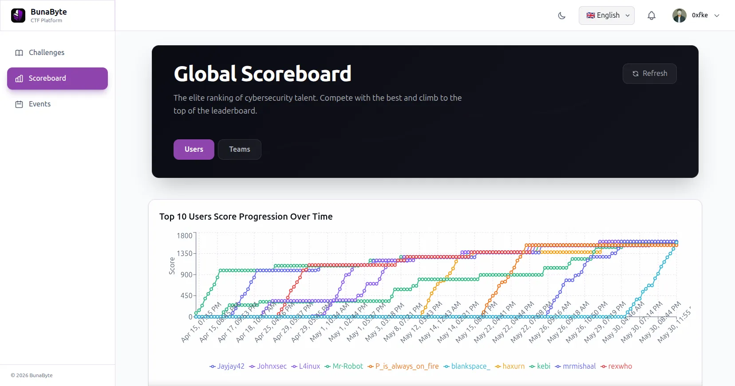Viewport: 735px width, 386px height.
Task: Click the Global Scoreboard heading
Action: point(263,74)
